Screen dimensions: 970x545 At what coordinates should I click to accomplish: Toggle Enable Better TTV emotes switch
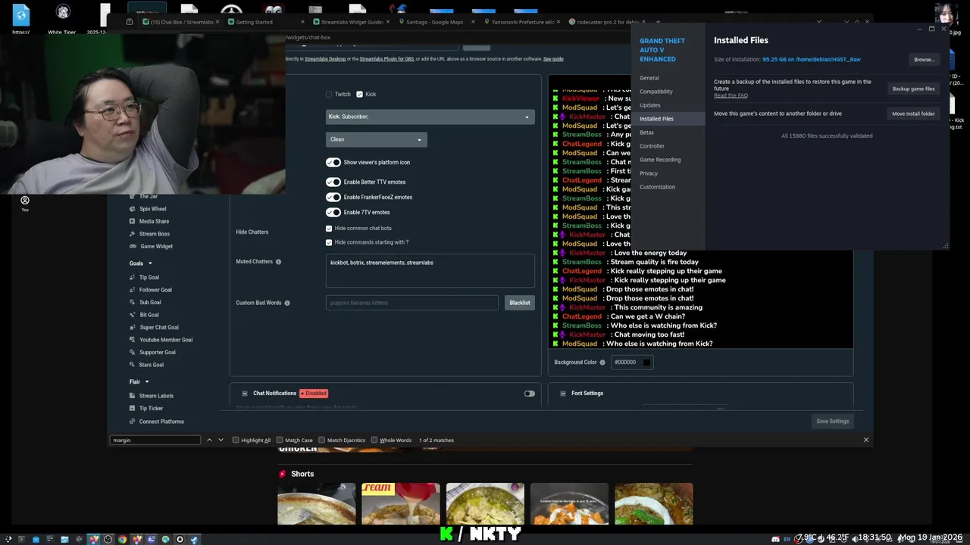pyautogui.click(x=333, y=182)
